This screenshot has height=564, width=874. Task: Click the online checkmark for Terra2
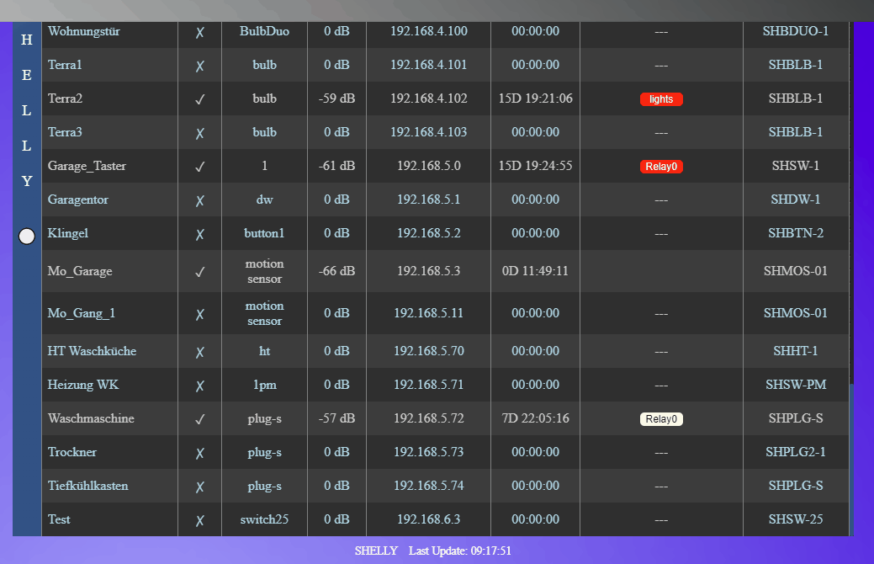(200, 99)
